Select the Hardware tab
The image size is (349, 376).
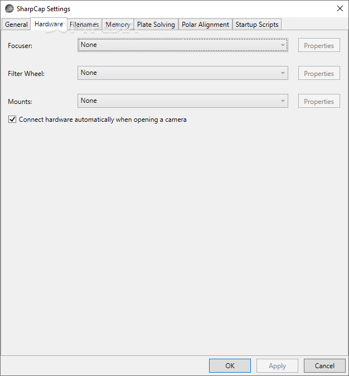pyautogui.click(x=49, y=24)
